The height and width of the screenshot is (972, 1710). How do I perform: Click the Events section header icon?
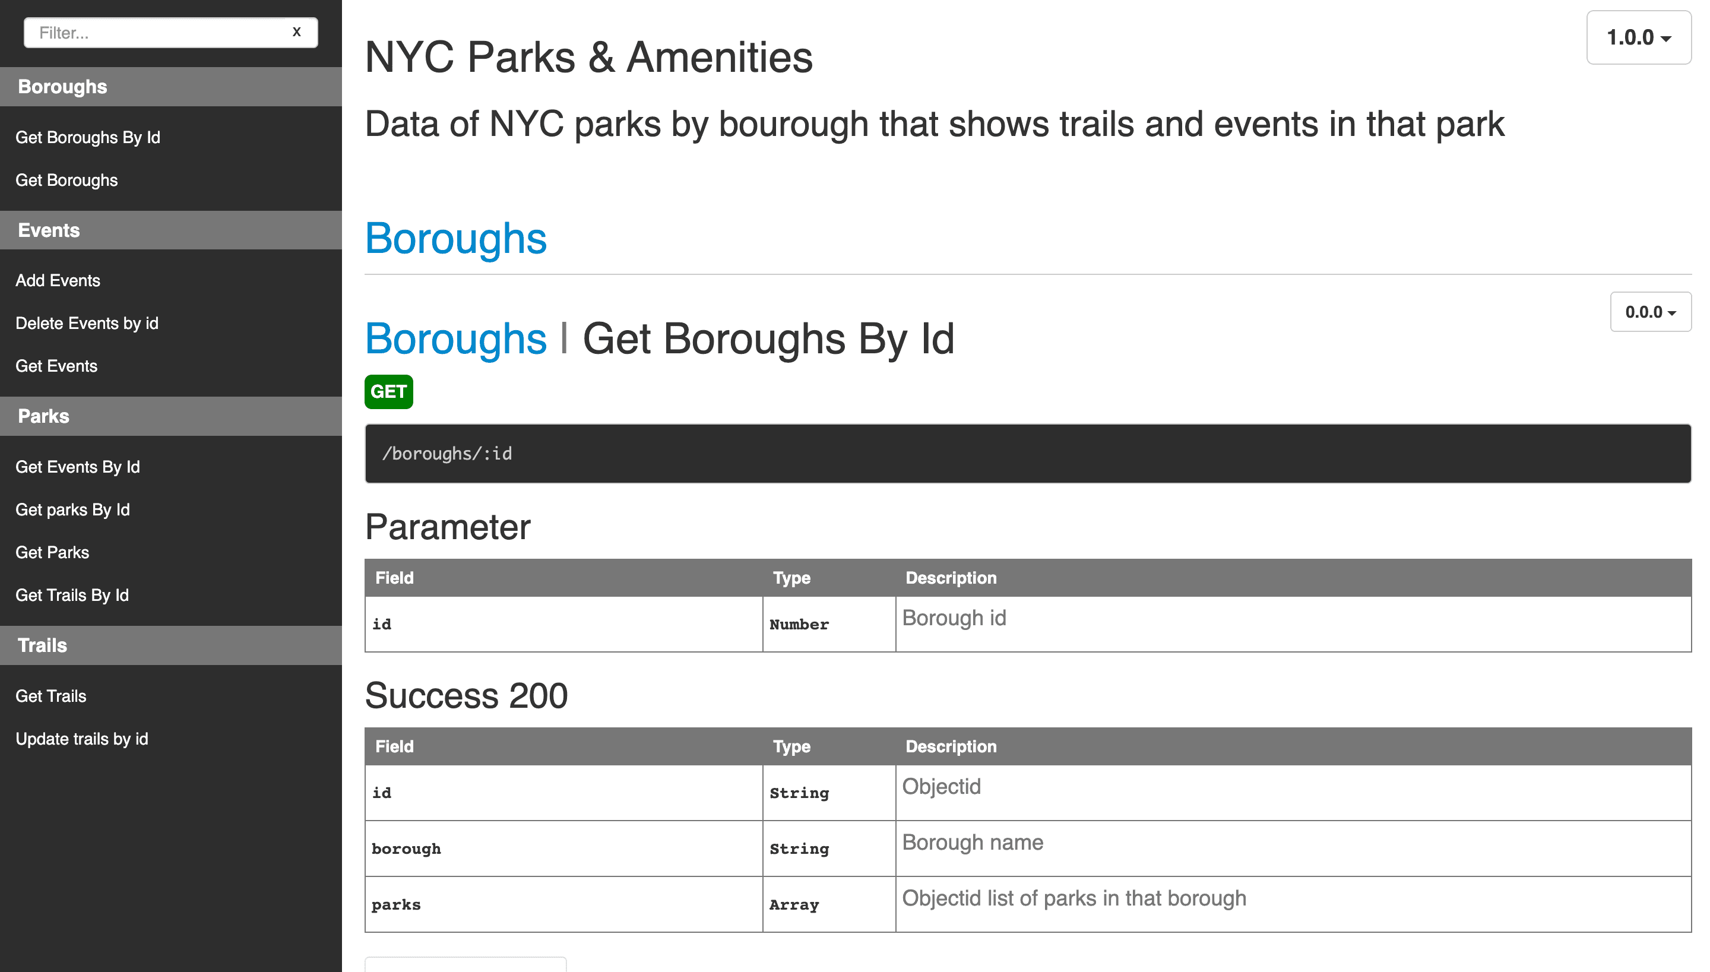48,230
